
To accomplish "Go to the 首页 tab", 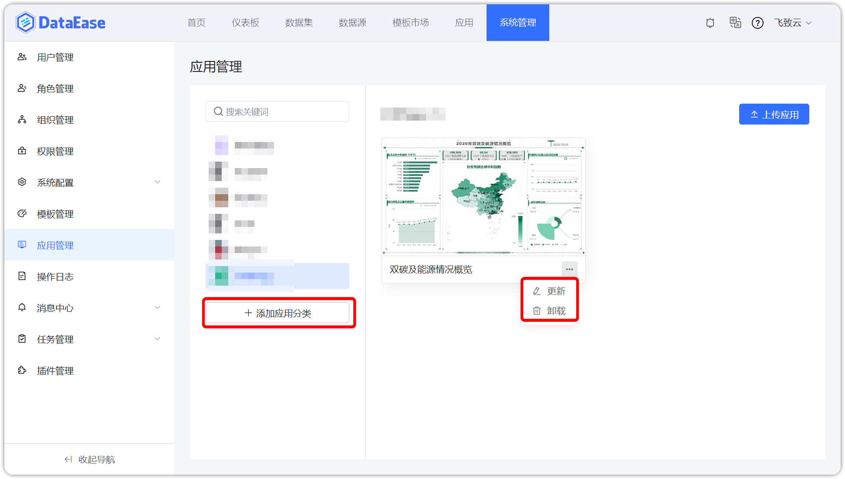I will click(x=196, y=23).
